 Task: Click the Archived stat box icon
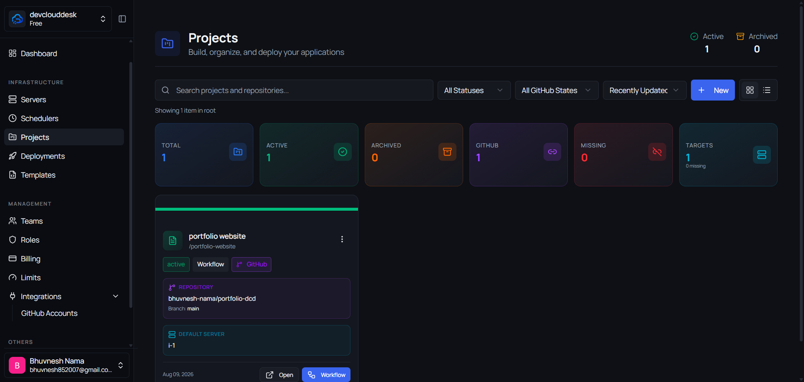(447, 152)
